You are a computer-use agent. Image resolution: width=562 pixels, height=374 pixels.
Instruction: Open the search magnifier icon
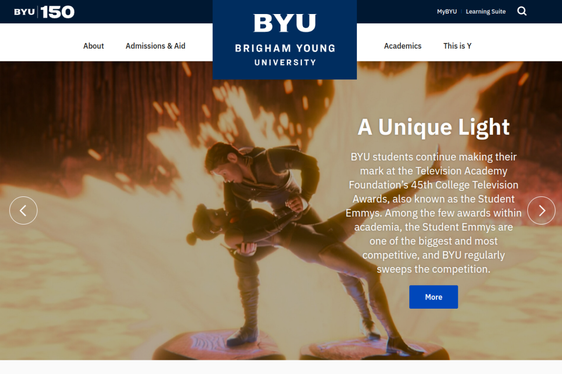[x=522, y=11]
